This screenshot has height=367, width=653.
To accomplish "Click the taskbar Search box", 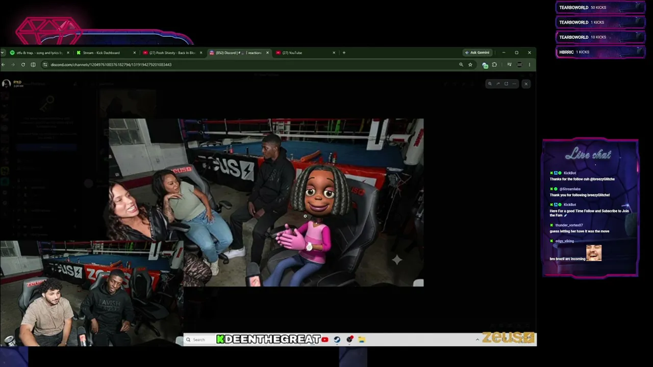I will click(199, 339).
